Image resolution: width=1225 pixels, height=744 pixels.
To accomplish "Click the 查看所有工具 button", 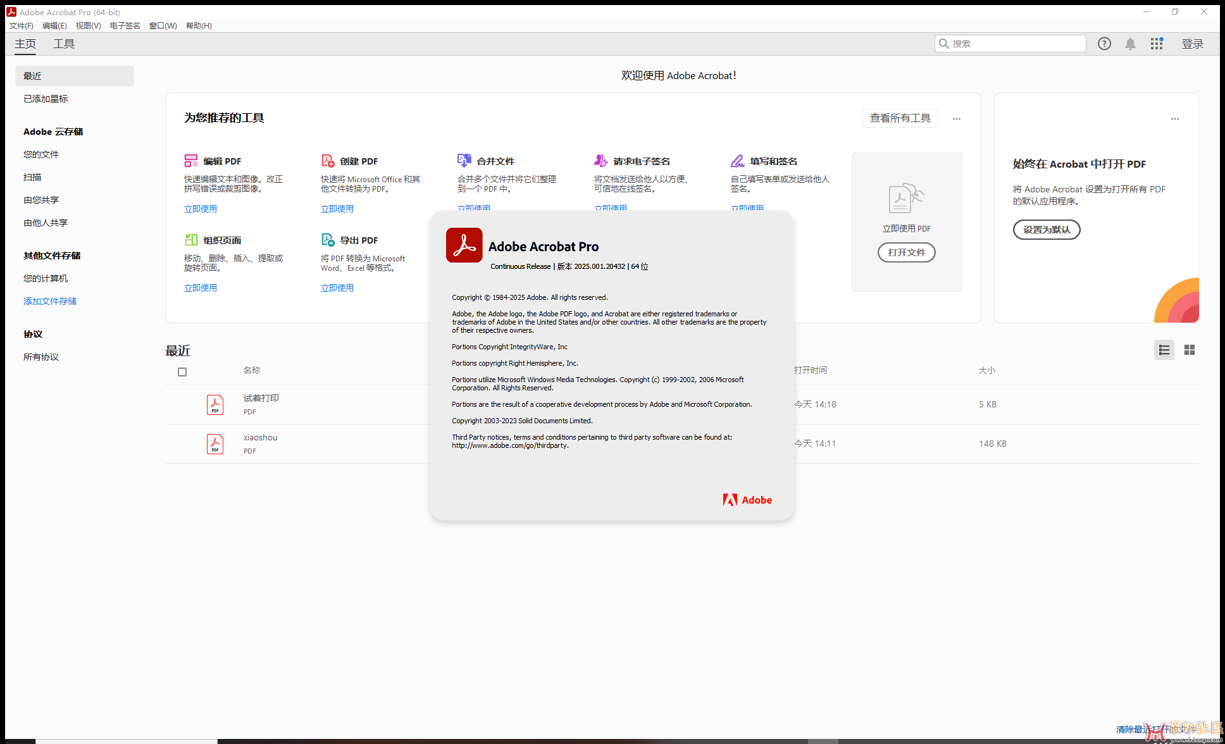I will (x=900, y=118).
